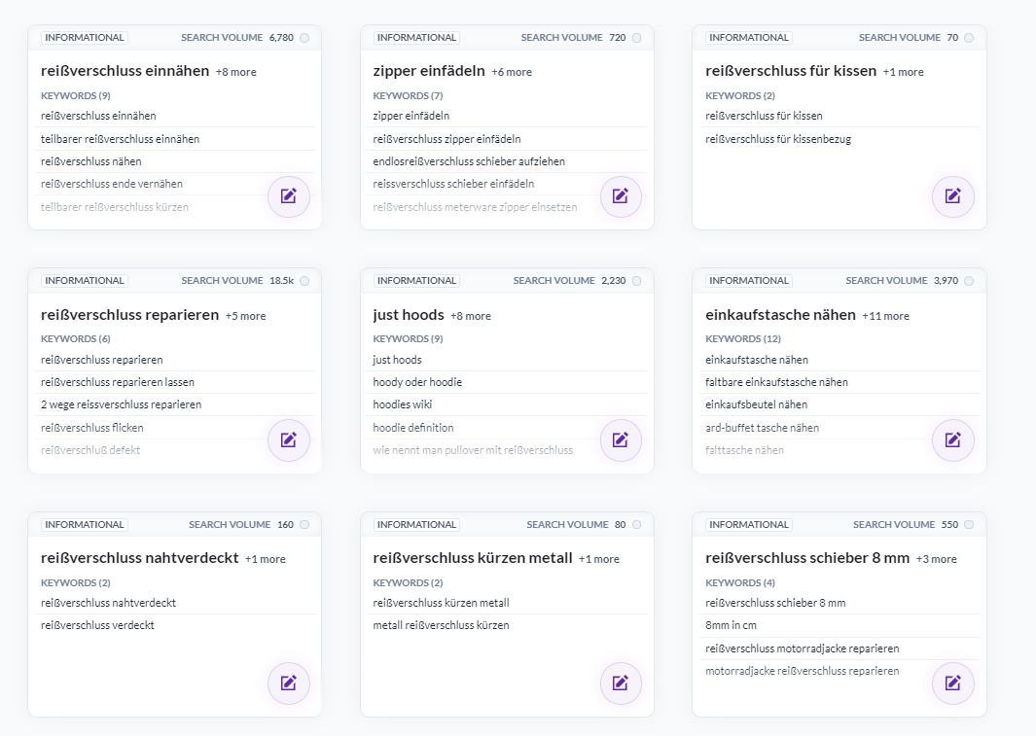Show '+3 more' for reißverschluss schieber 8 mm

(x=936, y=559)
